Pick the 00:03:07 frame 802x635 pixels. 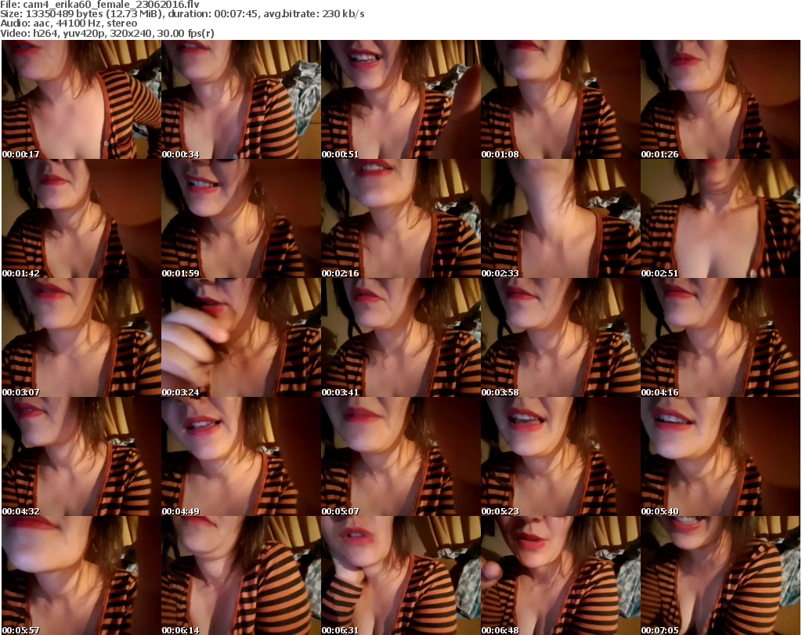[x=81, y=337]
